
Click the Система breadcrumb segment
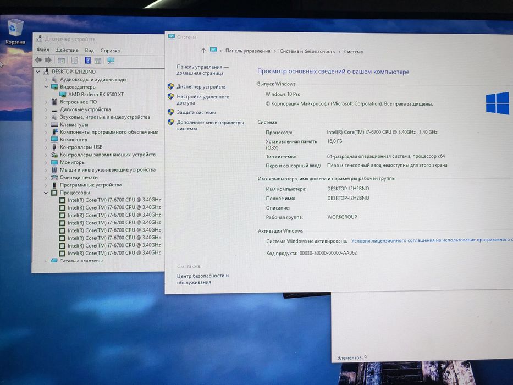coord(354,51)
